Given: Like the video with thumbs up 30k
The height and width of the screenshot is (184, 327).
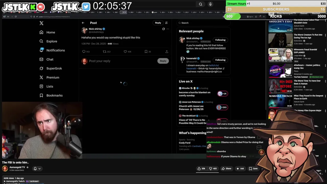Looking at the screenshot, I should pos(201,169).
